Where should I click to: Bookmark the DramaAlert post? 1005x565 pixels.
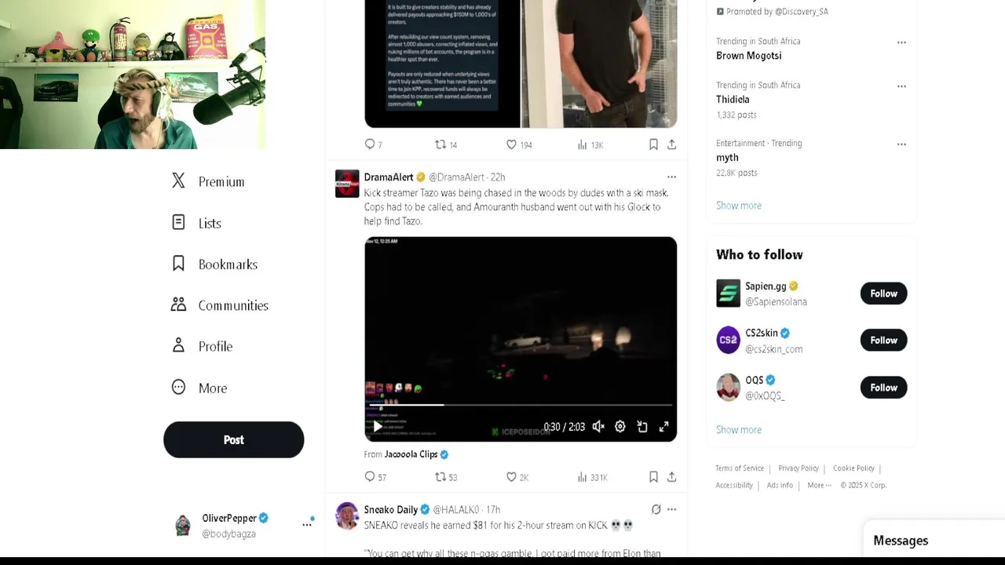coord(653,477)
